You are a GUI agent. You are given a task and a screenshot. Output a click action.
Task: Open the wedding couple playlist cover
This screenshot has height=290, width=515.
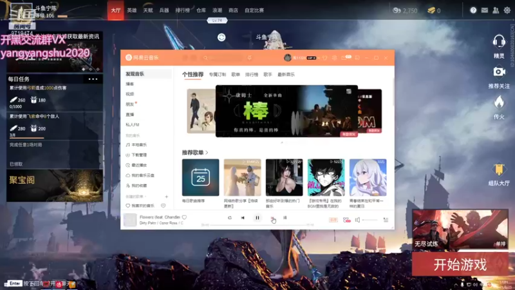[243, 178]
